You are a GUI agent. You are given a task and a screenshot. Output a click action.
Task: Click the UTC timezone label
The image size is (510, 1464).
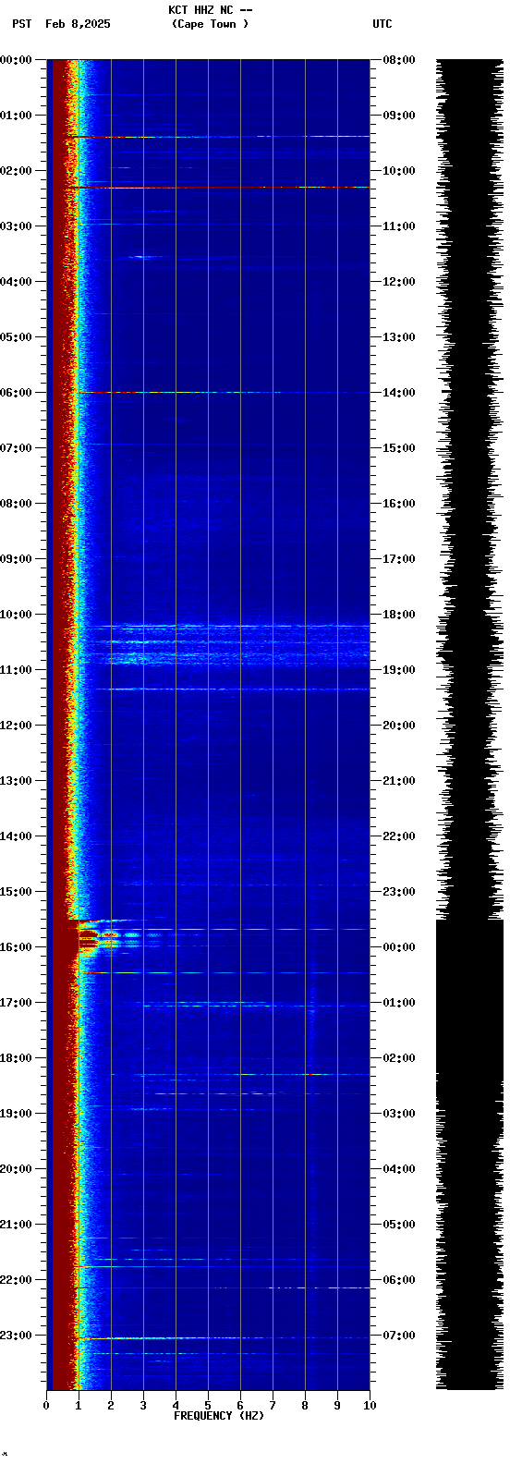pos(382,24)
